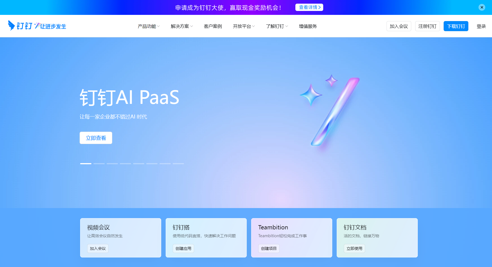This screenshot has height=267, width=492.
Task: Click the DingTalk wing logo icon
Action: point(12,26)
